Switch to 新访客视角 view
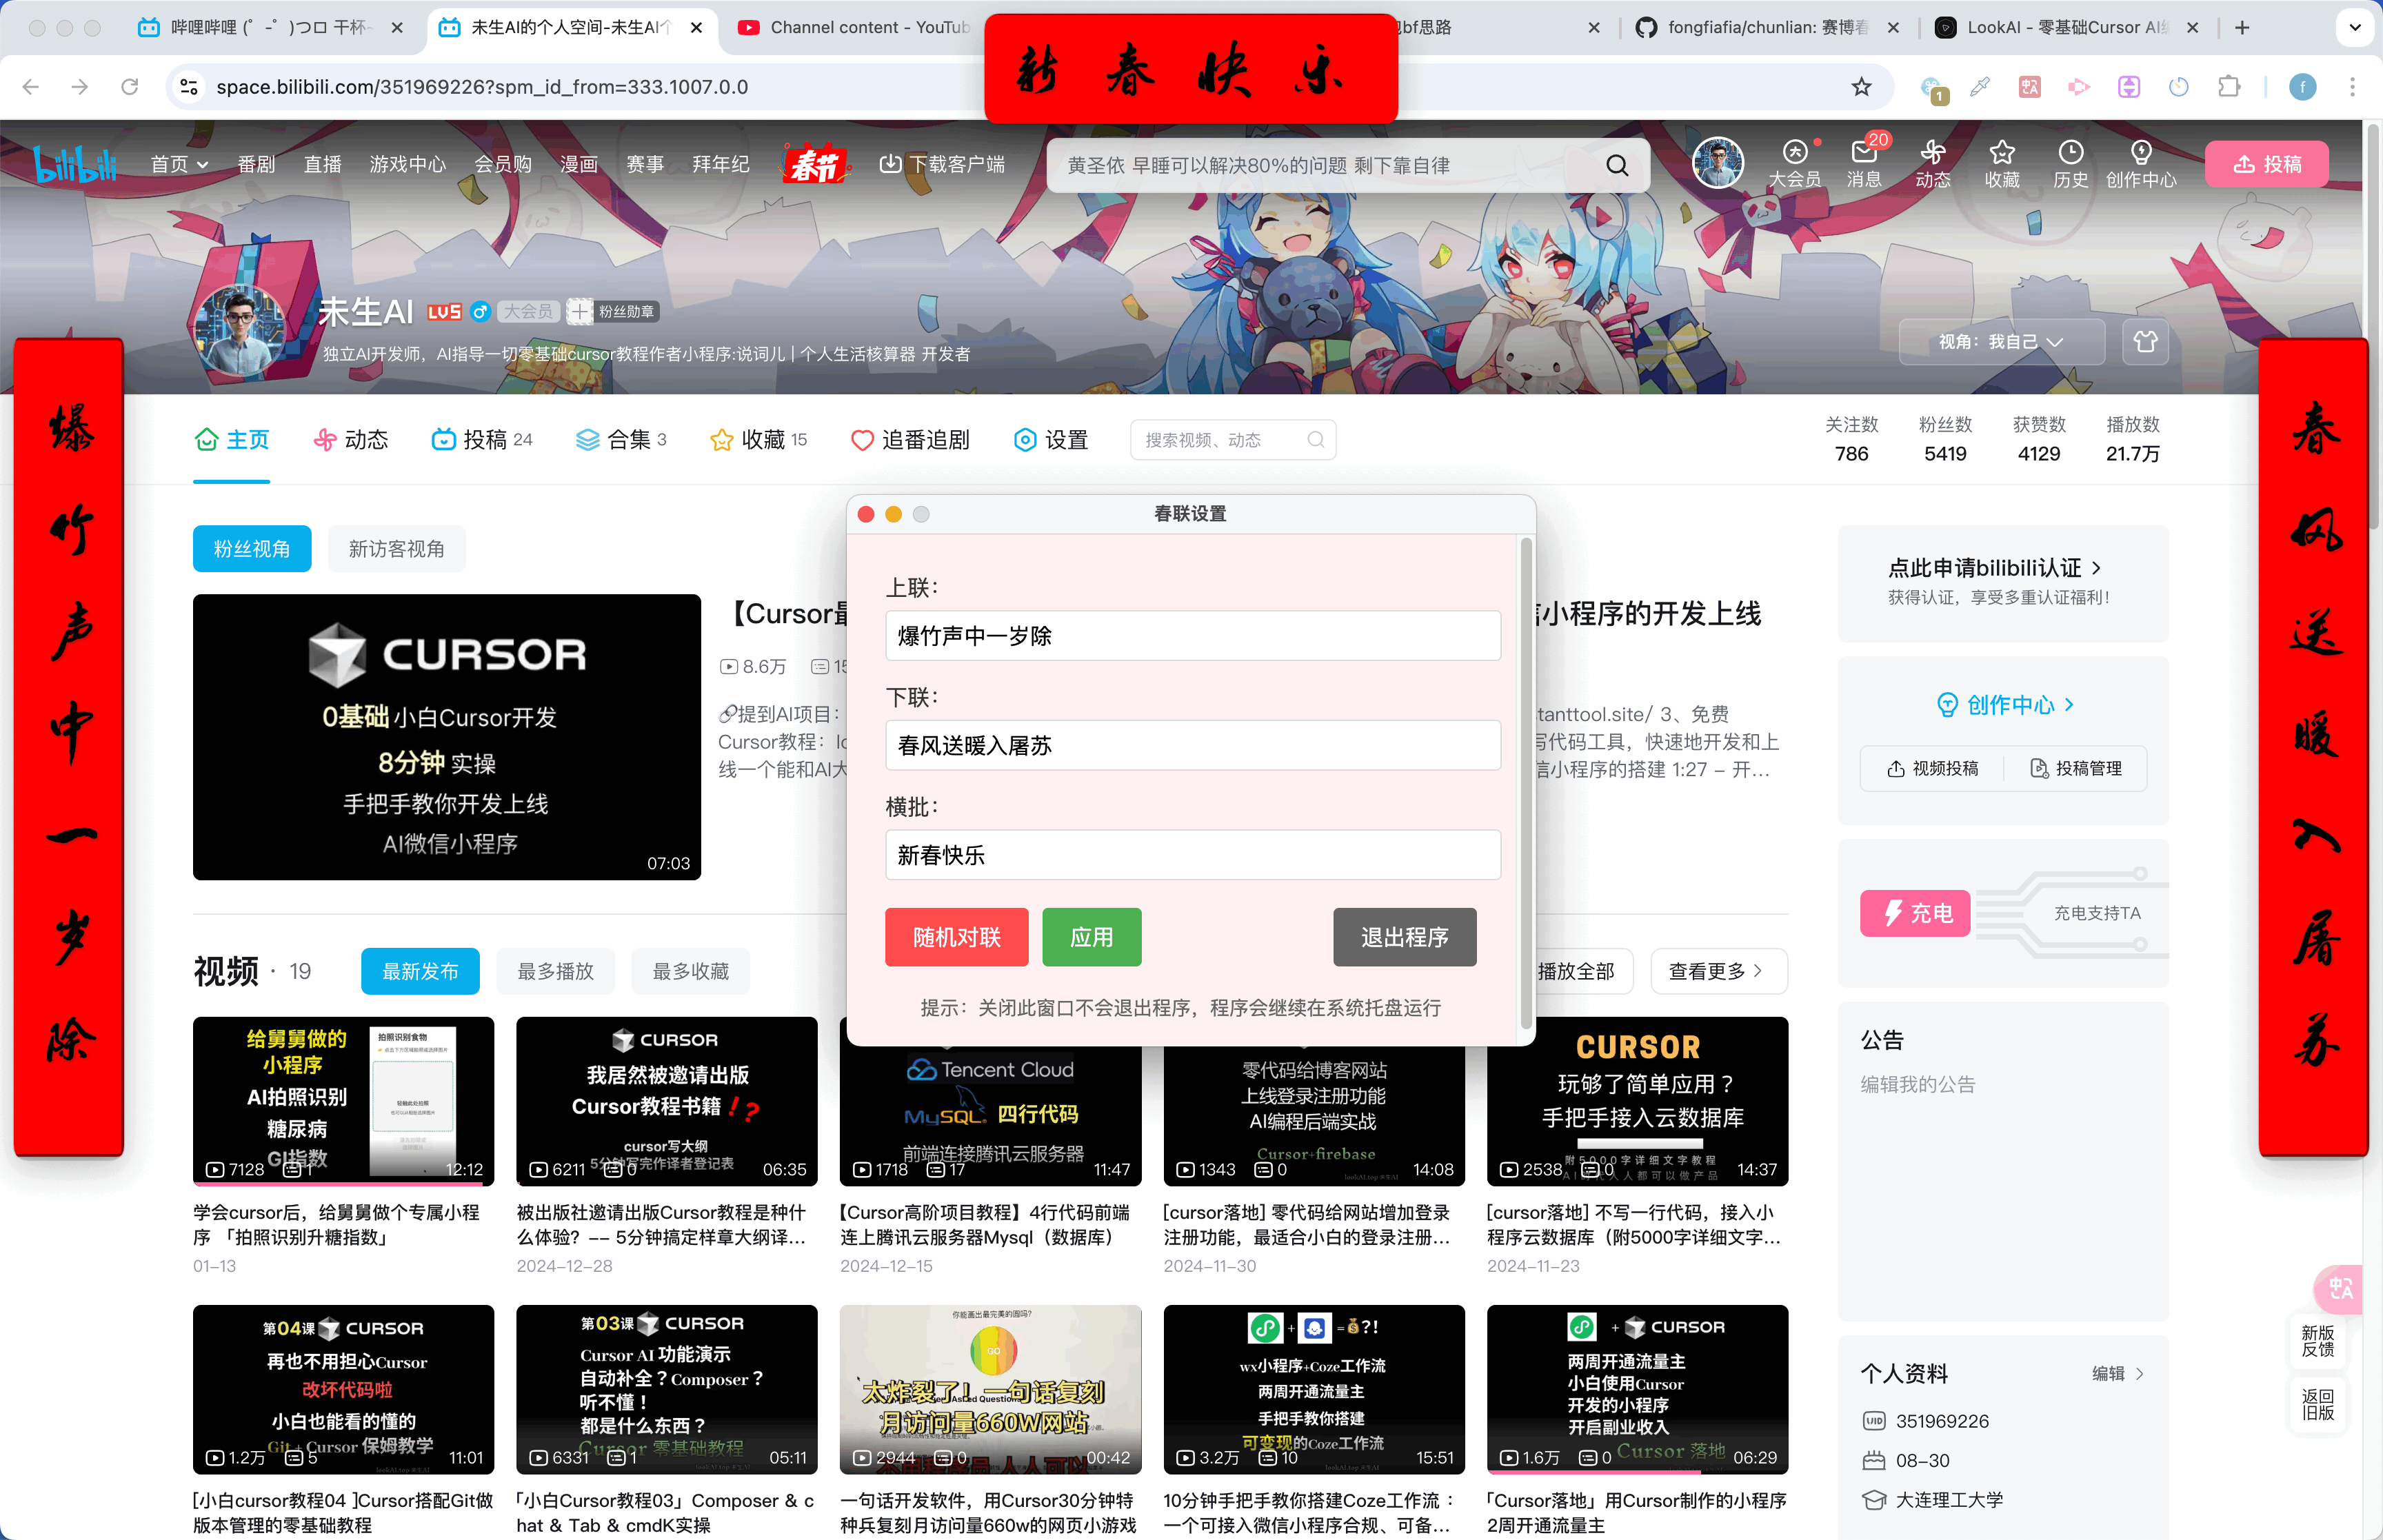Viewport: 2383px width, 1540px height. (x=396, y=548)
